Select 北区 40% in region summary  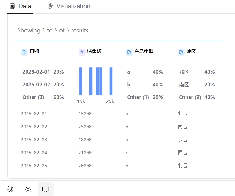197,72
